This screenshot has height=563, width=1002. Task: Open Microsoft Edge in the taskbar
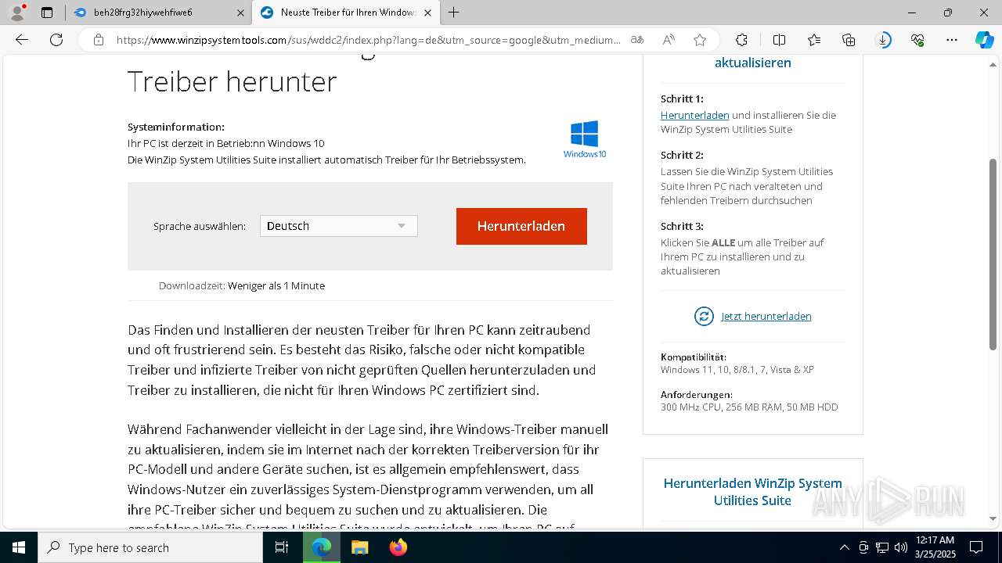coord(322,547)
